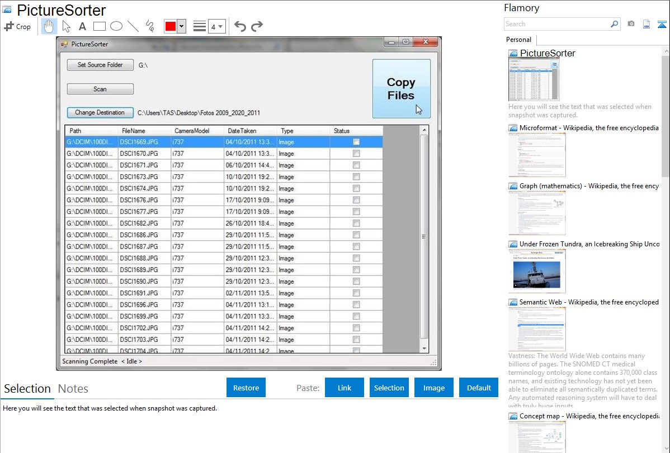670x453 pixels.
Task: Undo the last annotation
Action: click(x=240, y=26)
